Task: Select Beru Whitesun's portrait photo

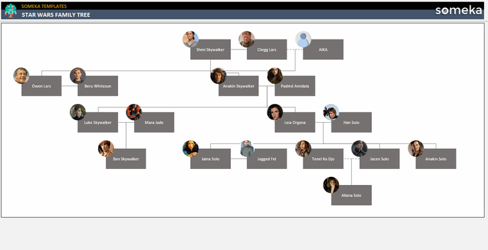Action: tap(78, 76)
